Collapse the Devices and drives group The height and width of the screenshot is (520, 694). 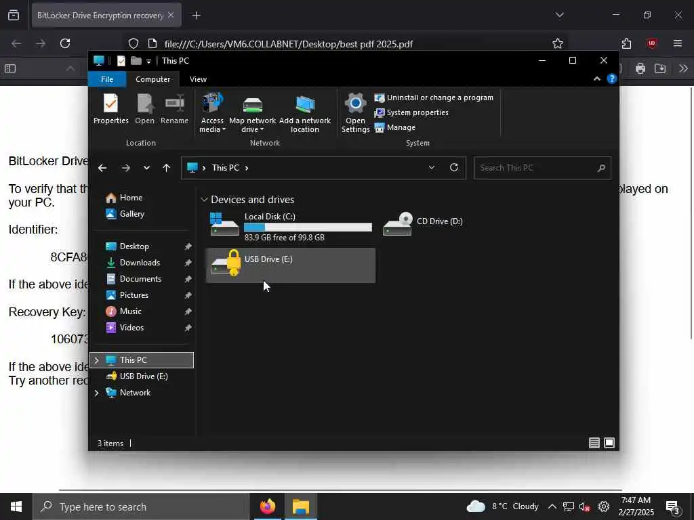pyautogui.click(x=204, y=200)
